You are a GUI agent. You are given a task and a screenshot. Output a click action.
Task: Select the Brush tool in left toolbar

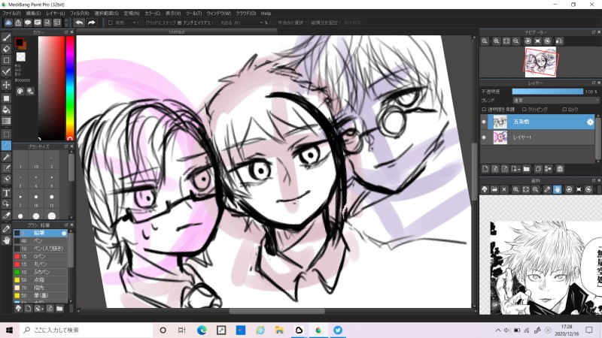6,38
